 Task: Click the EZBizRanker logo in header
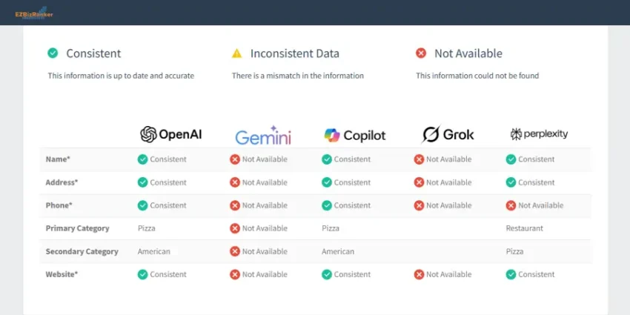coord(34,13)
